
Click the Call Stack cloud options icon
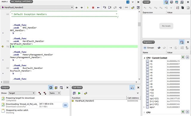(x=132, y=88)
